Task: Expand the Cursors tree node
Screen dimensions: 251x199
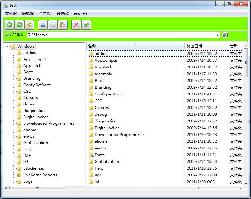Action: 14,98
